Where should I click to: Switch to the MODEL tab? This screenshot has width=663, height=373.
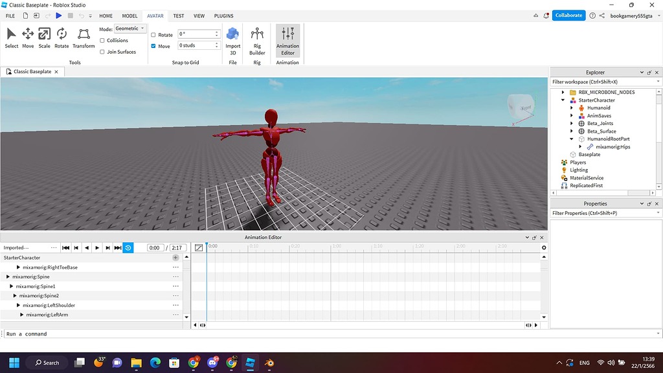click(x=129, y=16)
